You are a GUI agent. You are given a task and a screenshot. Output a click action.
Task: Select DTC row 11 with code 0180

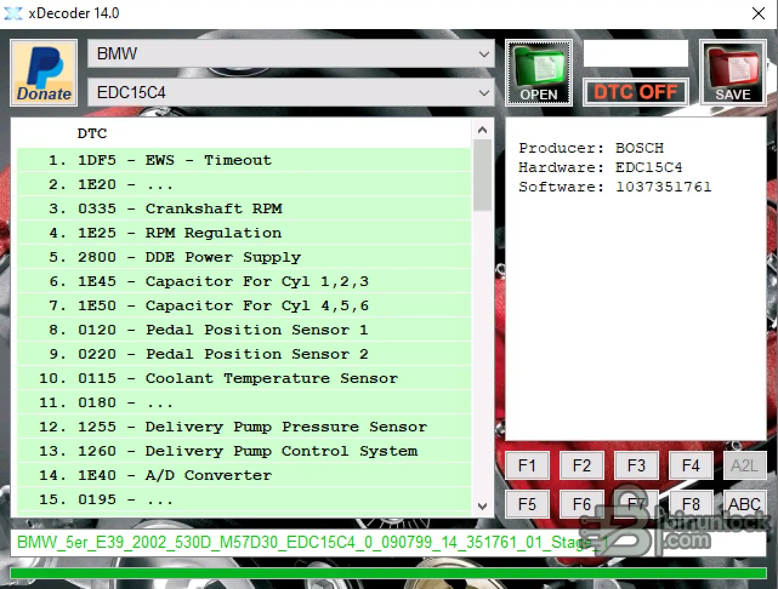pos(244,402)
